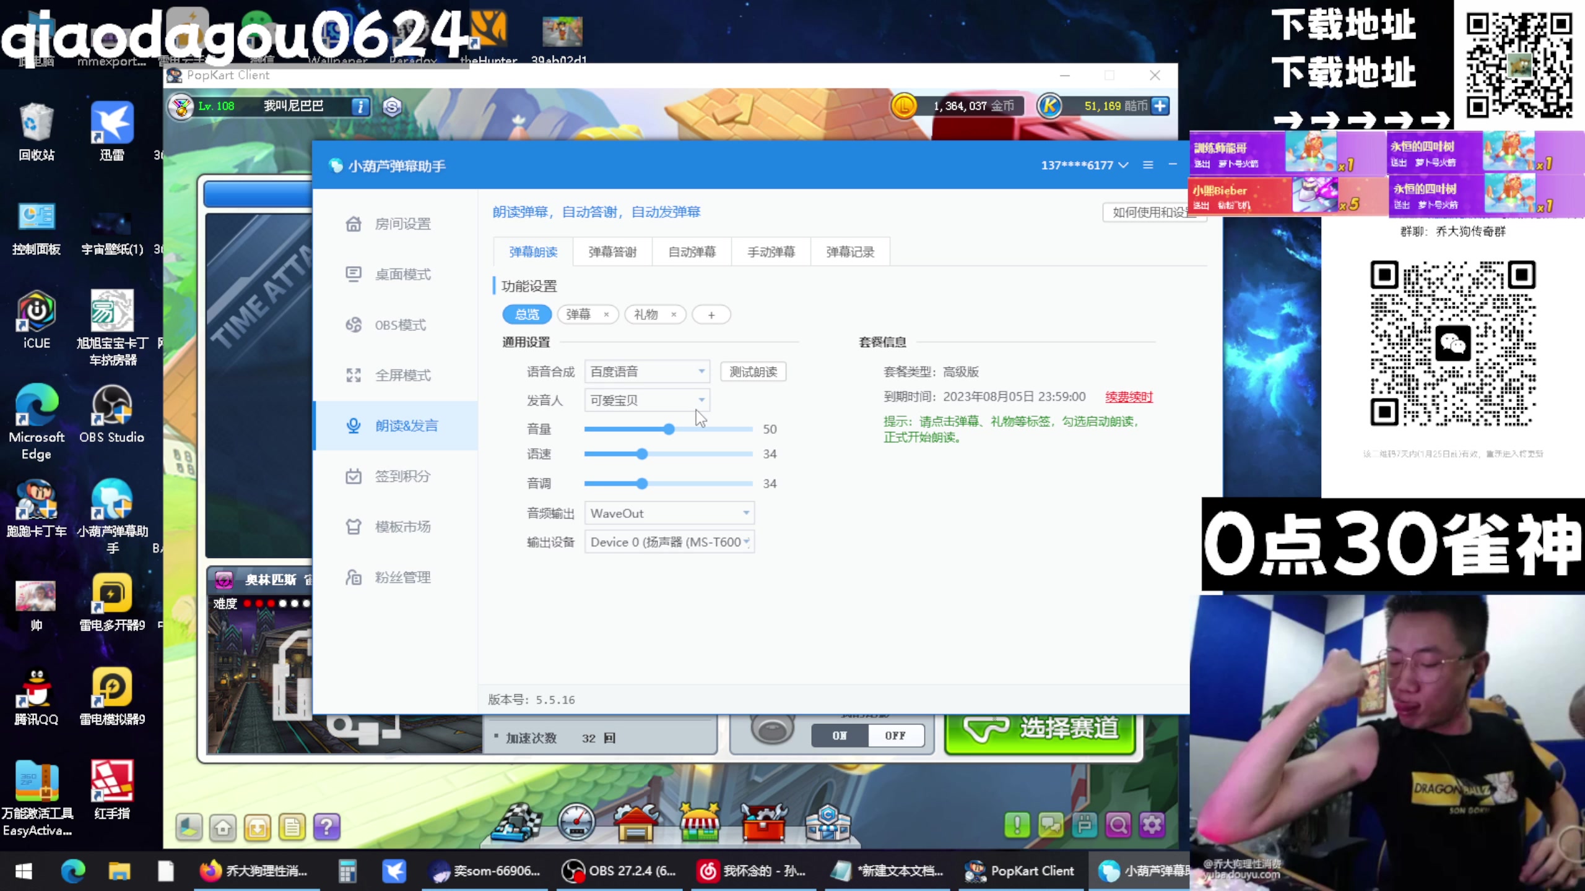Viewport: 1585px width, 891px height.
Task: Open the notes page icon in PopKart
Action: 292,827
